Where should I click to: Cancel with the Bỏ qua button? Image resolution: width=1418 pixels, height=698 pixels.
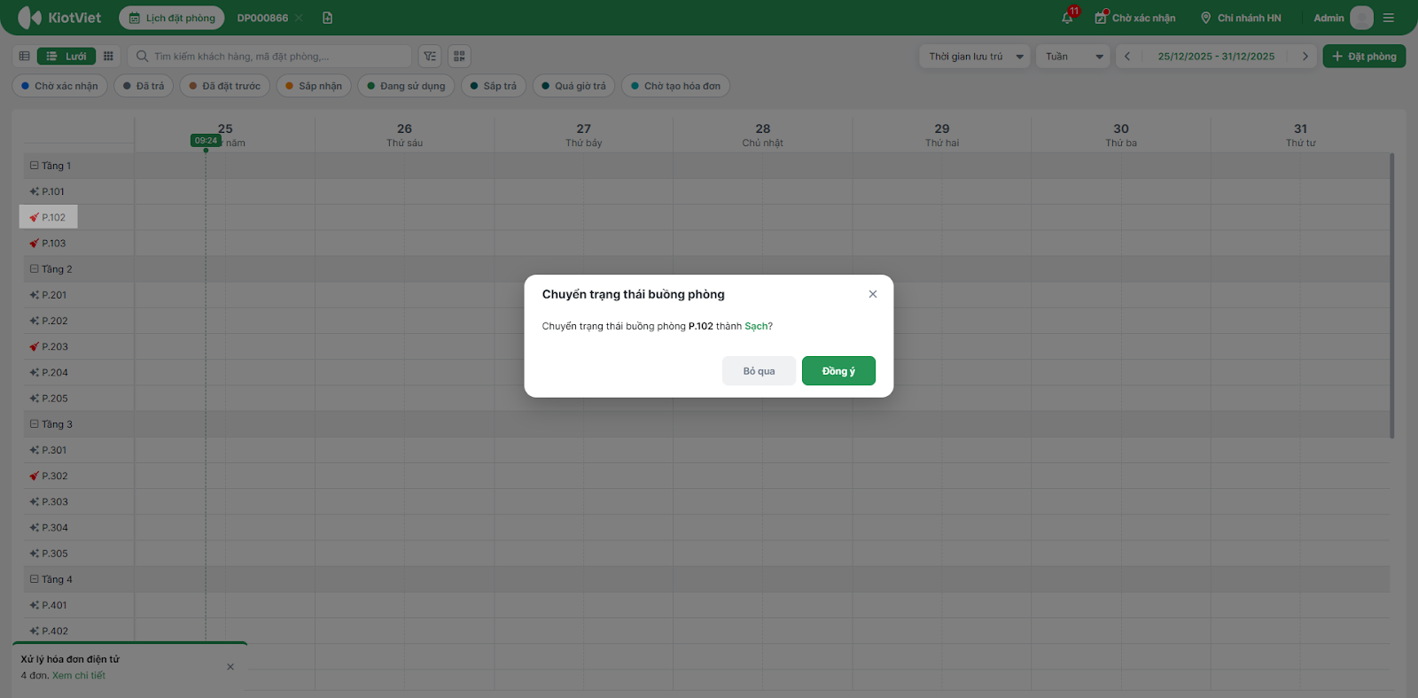(x=759, y=371)
